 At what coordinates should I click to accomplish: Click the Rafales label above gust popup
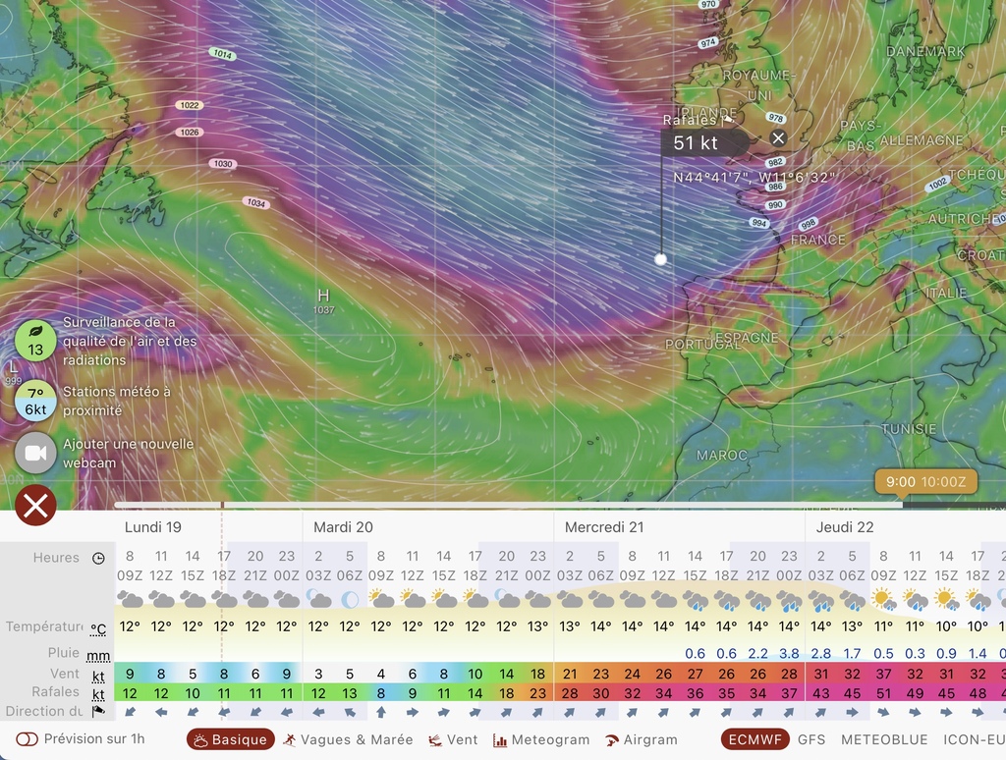coord(692,120)
